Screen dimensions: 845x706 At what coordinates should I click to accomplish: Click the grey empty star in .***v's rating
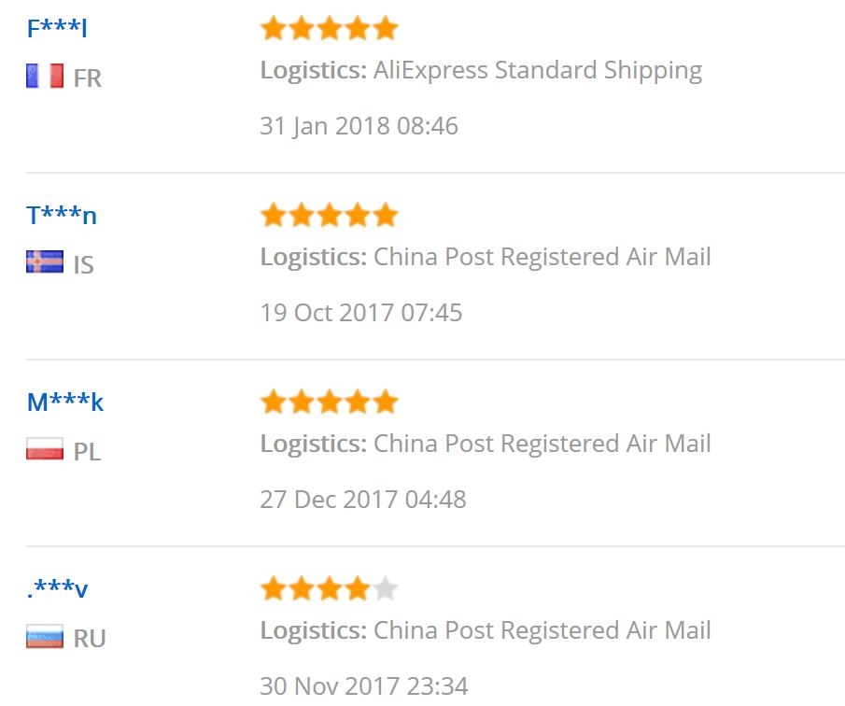coord(386,588)
